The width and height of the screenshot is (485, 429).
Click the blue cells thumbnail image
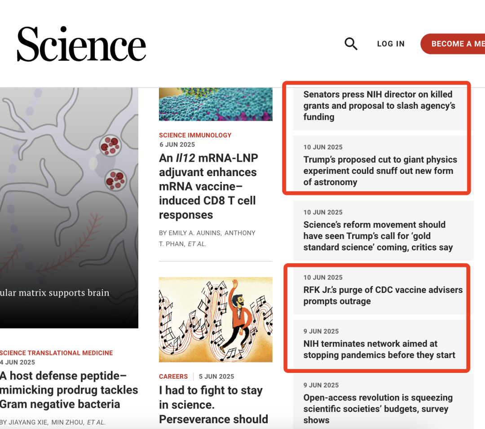click(x=216, y=104)
